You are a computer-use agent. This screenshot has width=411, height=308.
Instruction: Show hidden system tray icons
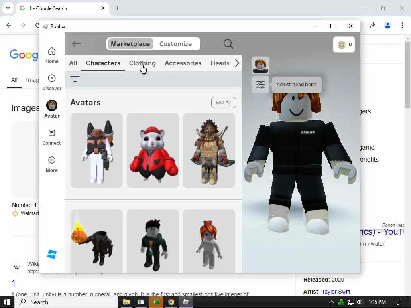click(331, 302)
